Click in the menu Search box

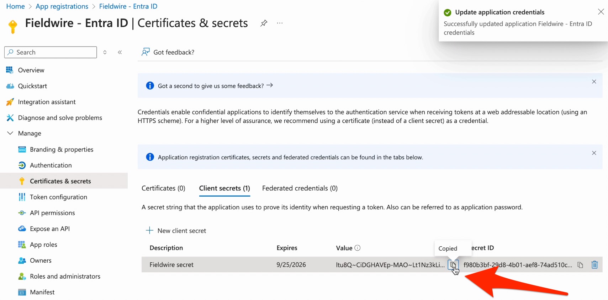51,52
